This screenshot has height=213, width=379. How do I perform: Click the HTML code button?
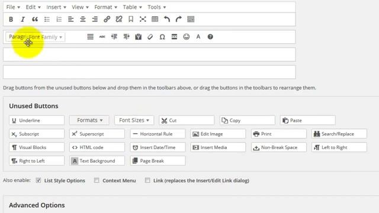[x=97, y=147]
